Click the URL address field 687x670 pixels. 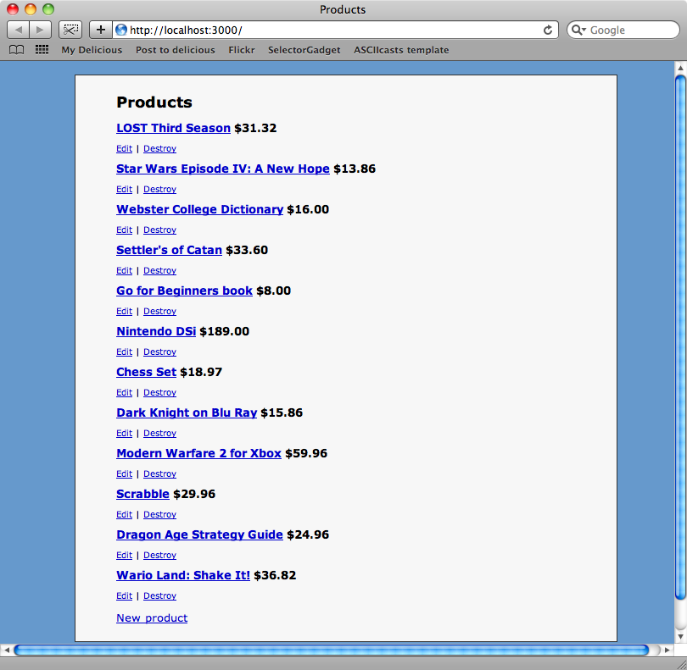pyautogui.click(x=335, y=30)
